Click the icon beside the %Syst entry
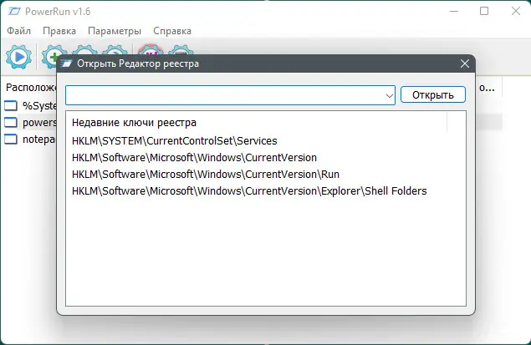 click(x=11, y=106)
